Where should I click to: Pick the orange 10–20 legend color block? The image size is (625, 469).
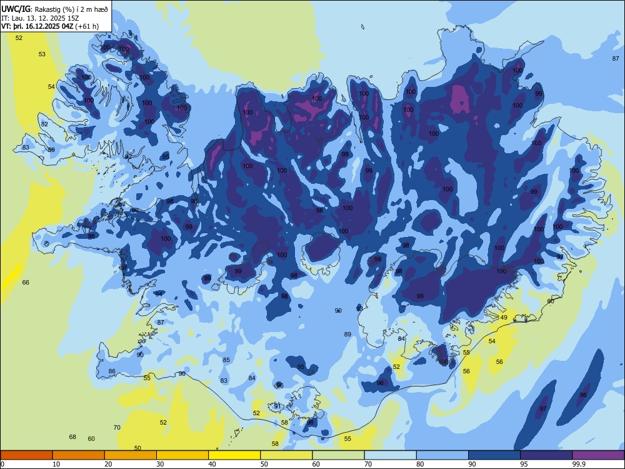click(79, 455)
